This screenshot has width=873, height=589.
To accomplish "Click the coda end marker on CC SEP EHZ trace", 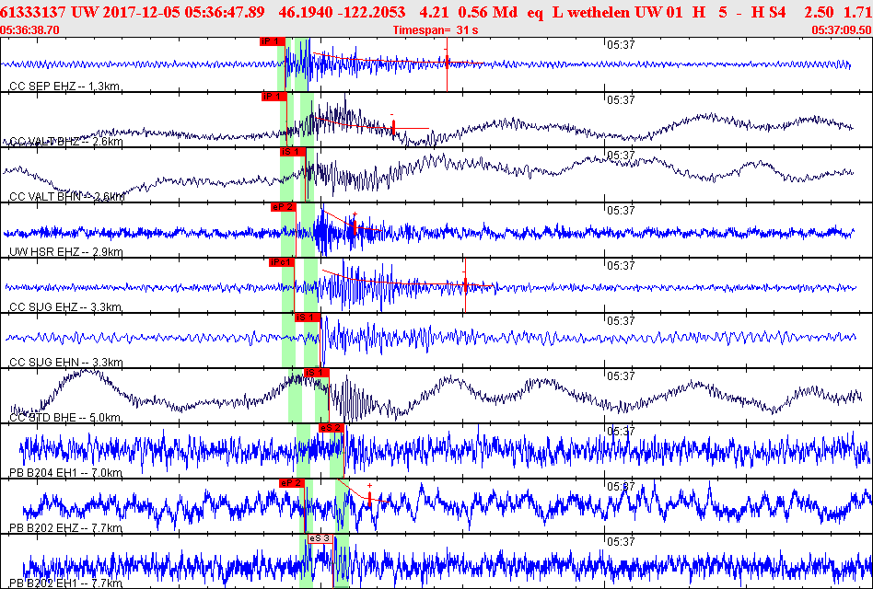I will pyautogui.click(x=447, y=62).
